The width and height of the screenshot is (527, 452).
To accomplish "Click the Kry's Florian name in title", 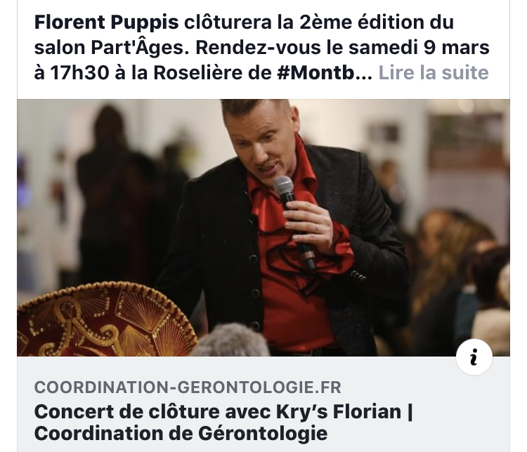I will coord(339,411).
